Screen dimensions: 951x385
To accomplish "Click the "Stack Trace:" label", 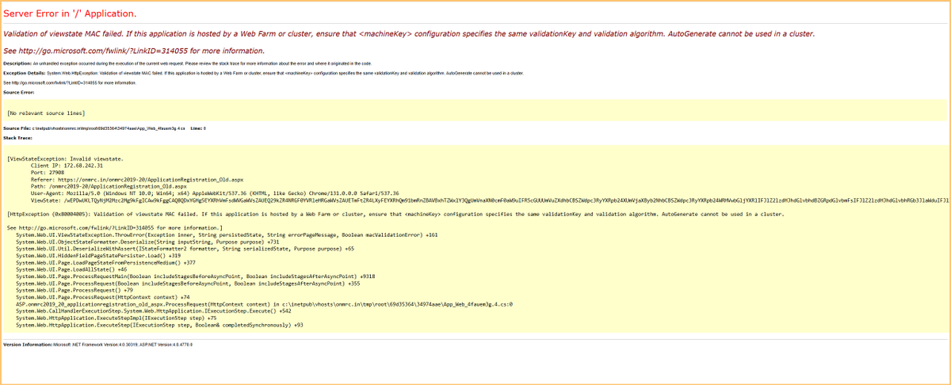I will (19, 138).
